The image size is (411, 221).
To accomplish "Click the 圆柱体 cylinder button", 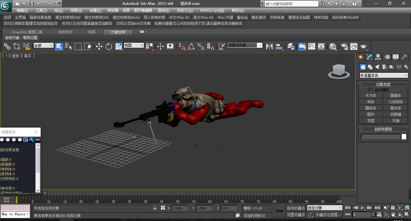I will pos(371,108).
